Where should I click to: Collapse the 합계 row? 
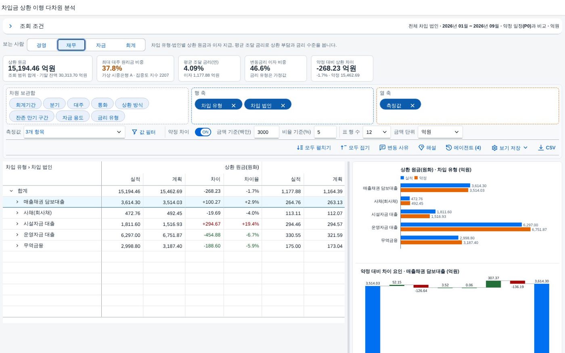[11, 191]
